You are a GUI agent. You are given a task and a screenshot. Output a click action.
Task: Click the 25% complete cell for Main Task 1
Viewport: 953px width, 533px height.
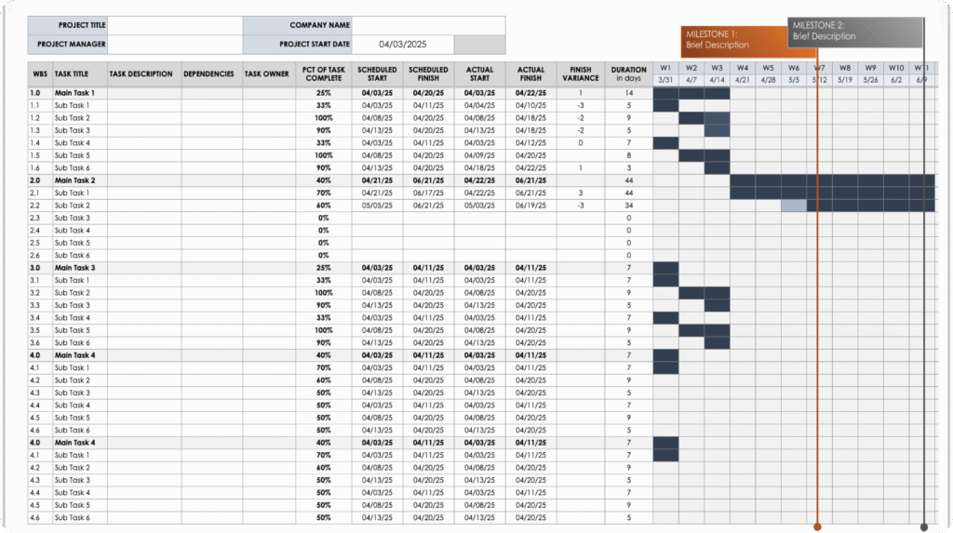pos(323,93)
